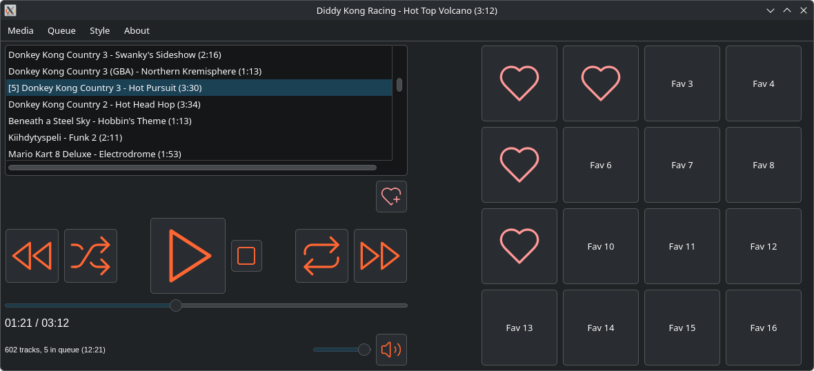Screen dimensions: 814x371
Task: Click the heart favorite left of Fav 10
Action: [519, 246]
